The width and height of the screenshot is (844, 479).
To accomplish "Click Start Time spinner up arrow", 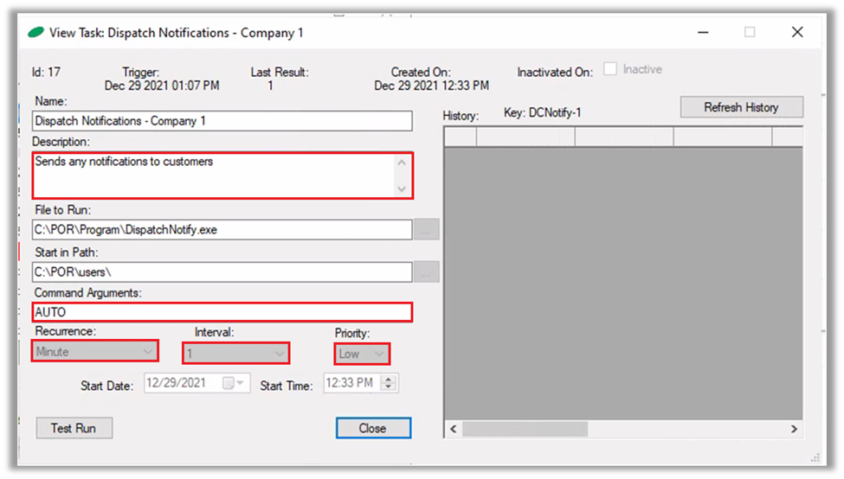I will [x=389, y=379].
